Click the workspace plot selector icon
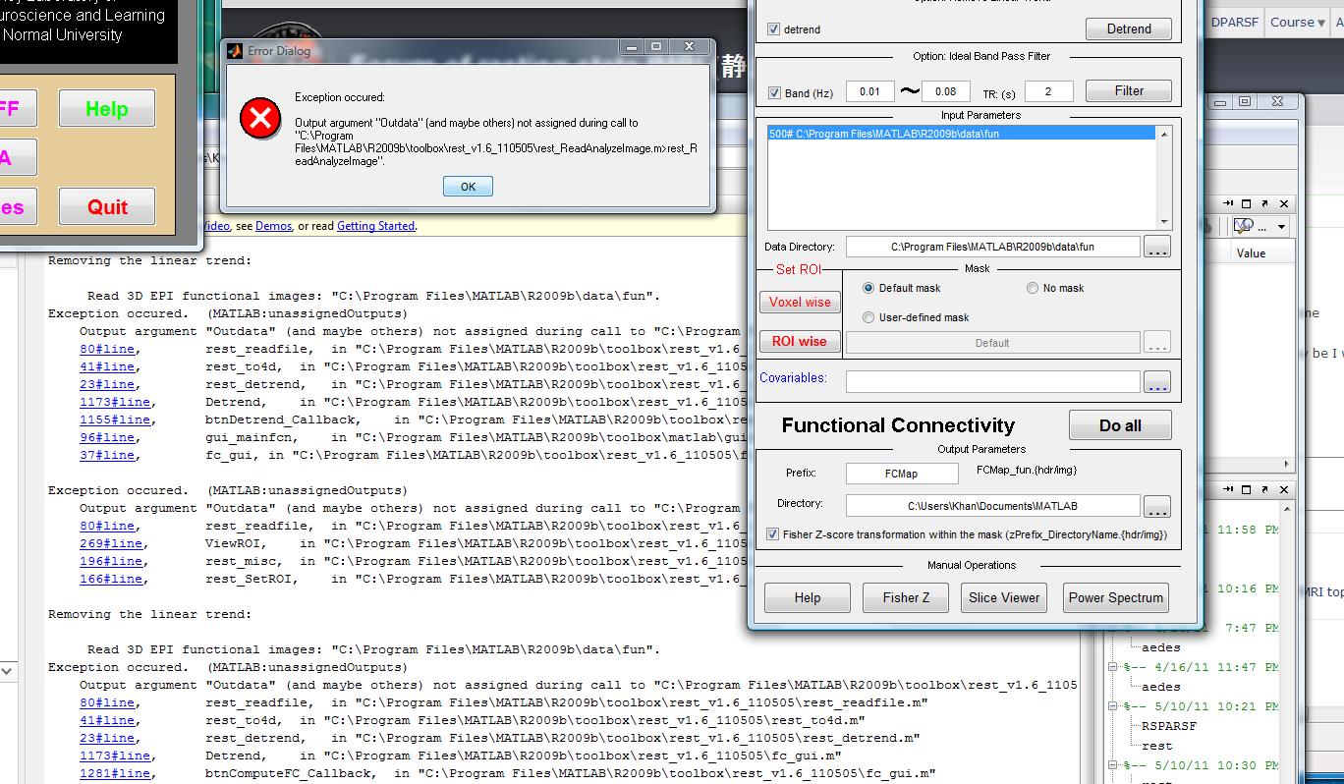1344x784 pixels. (x=1244, y=226)
